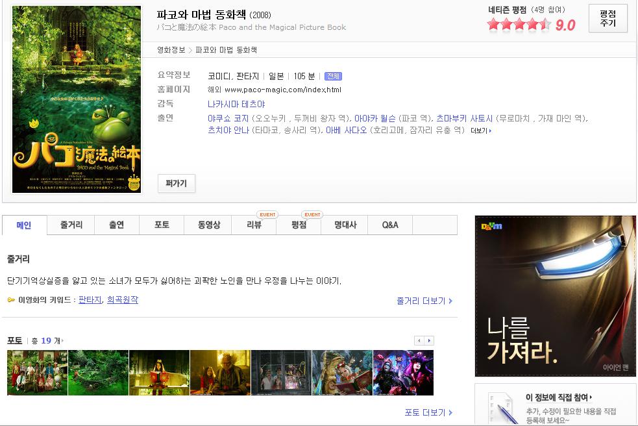Switch to the 출연 tab

[x=117, y=225]
